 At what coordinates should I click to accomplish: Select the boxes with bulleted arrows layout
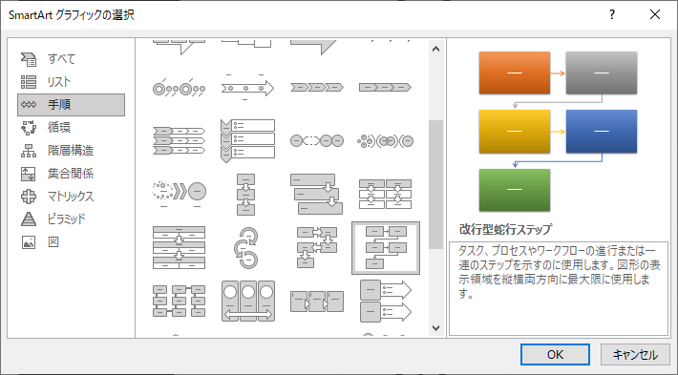[x=385, y=302]
